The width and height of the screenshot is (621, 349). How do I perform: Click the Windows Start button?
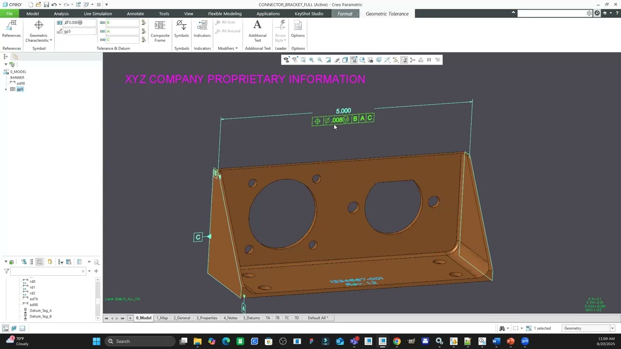tap(97, 341)
